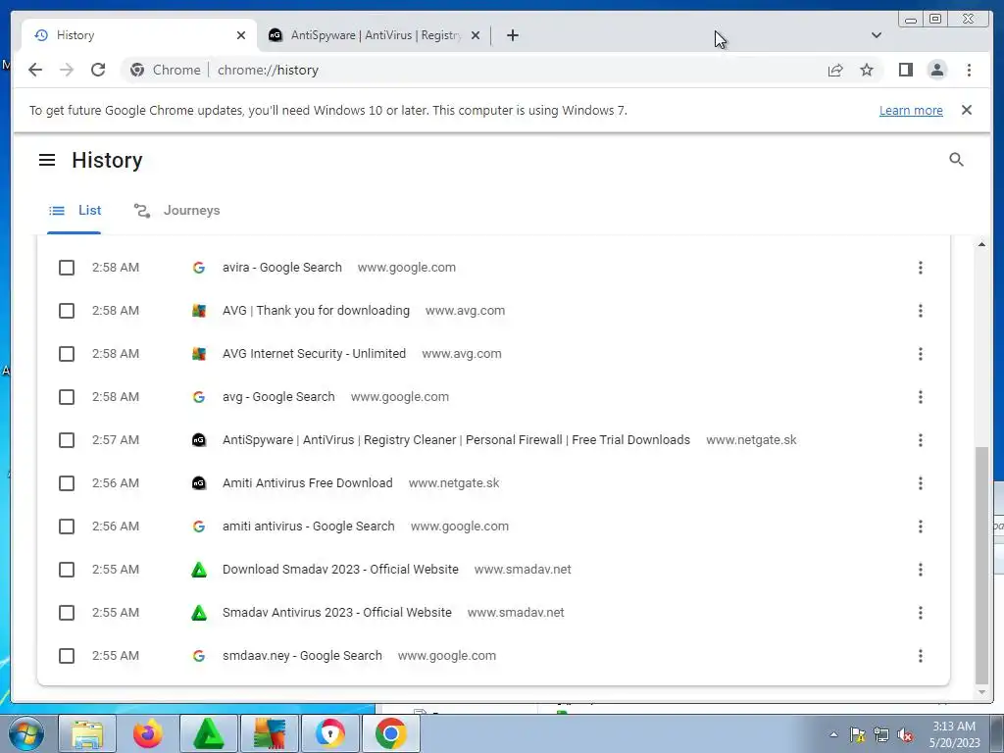The width and height of the screenshot is (1004, 753).
Task: Share this page icon in address bar
Action: [835, 70]
